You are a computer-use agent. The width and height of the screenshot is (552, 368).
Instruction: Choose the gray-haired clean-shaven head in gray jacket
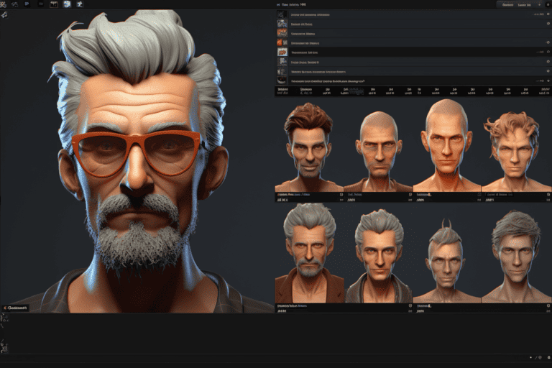coord(379,257)
